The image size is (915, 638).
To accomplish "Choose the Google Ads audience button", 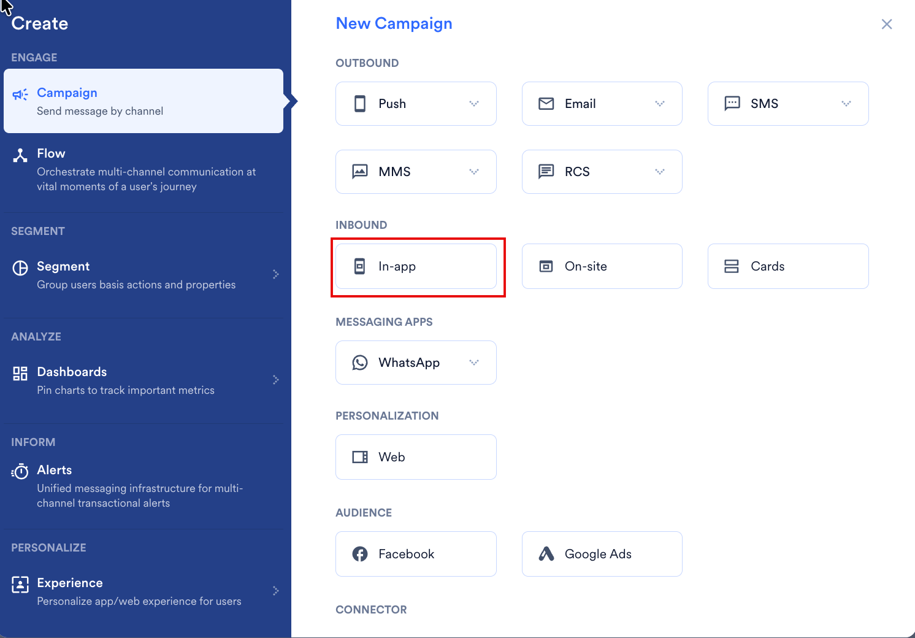I will 602,554.
